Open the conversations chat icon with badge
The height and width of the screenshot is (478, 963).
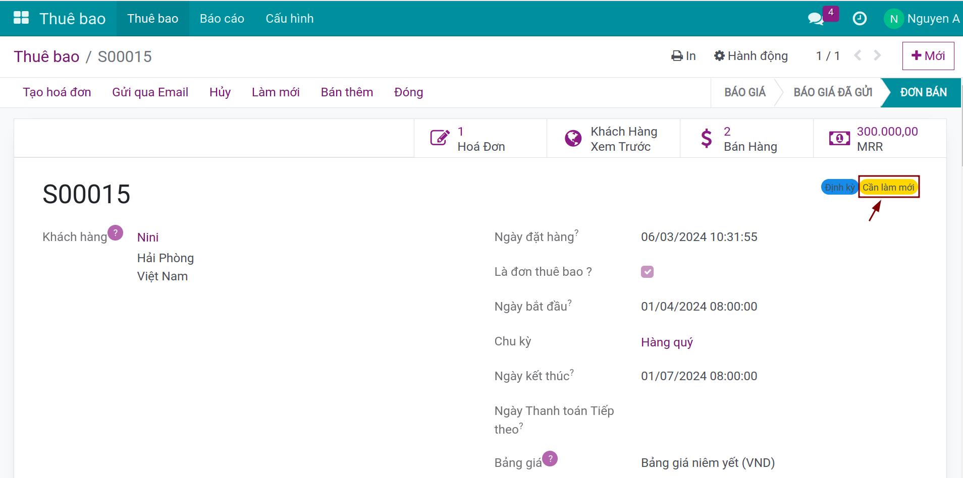[x=815, y=19]
